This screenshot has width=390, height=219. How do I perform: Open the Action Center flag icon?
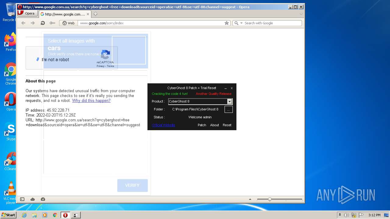coord(361,215)
